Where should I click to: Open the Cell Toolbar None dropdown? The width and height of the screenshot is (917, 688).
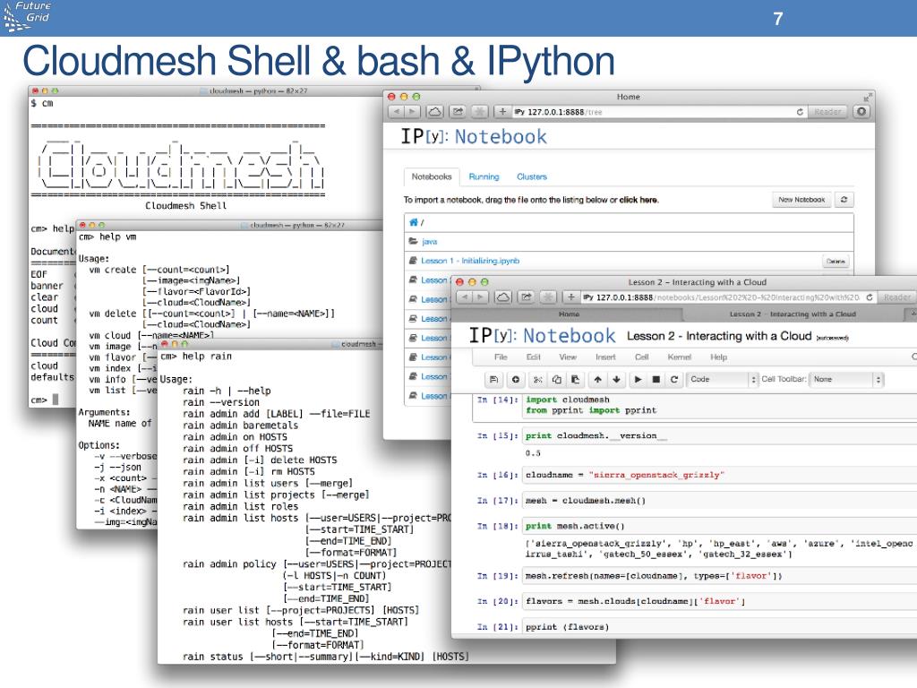click(846, 379)
